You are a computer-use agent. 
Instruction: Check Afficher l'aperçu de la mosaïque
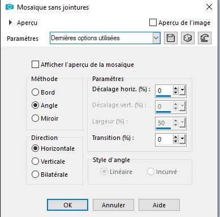[35, 65]
